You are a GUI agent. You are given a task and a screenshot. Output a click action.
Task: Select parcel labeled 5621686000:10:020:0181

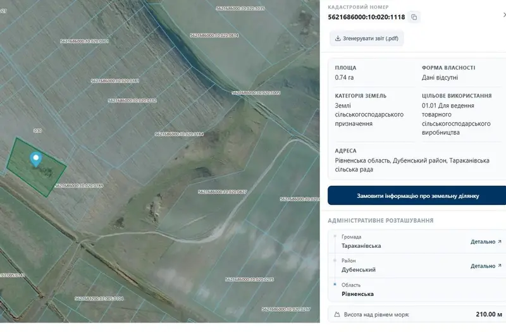(x=115, y=81)
